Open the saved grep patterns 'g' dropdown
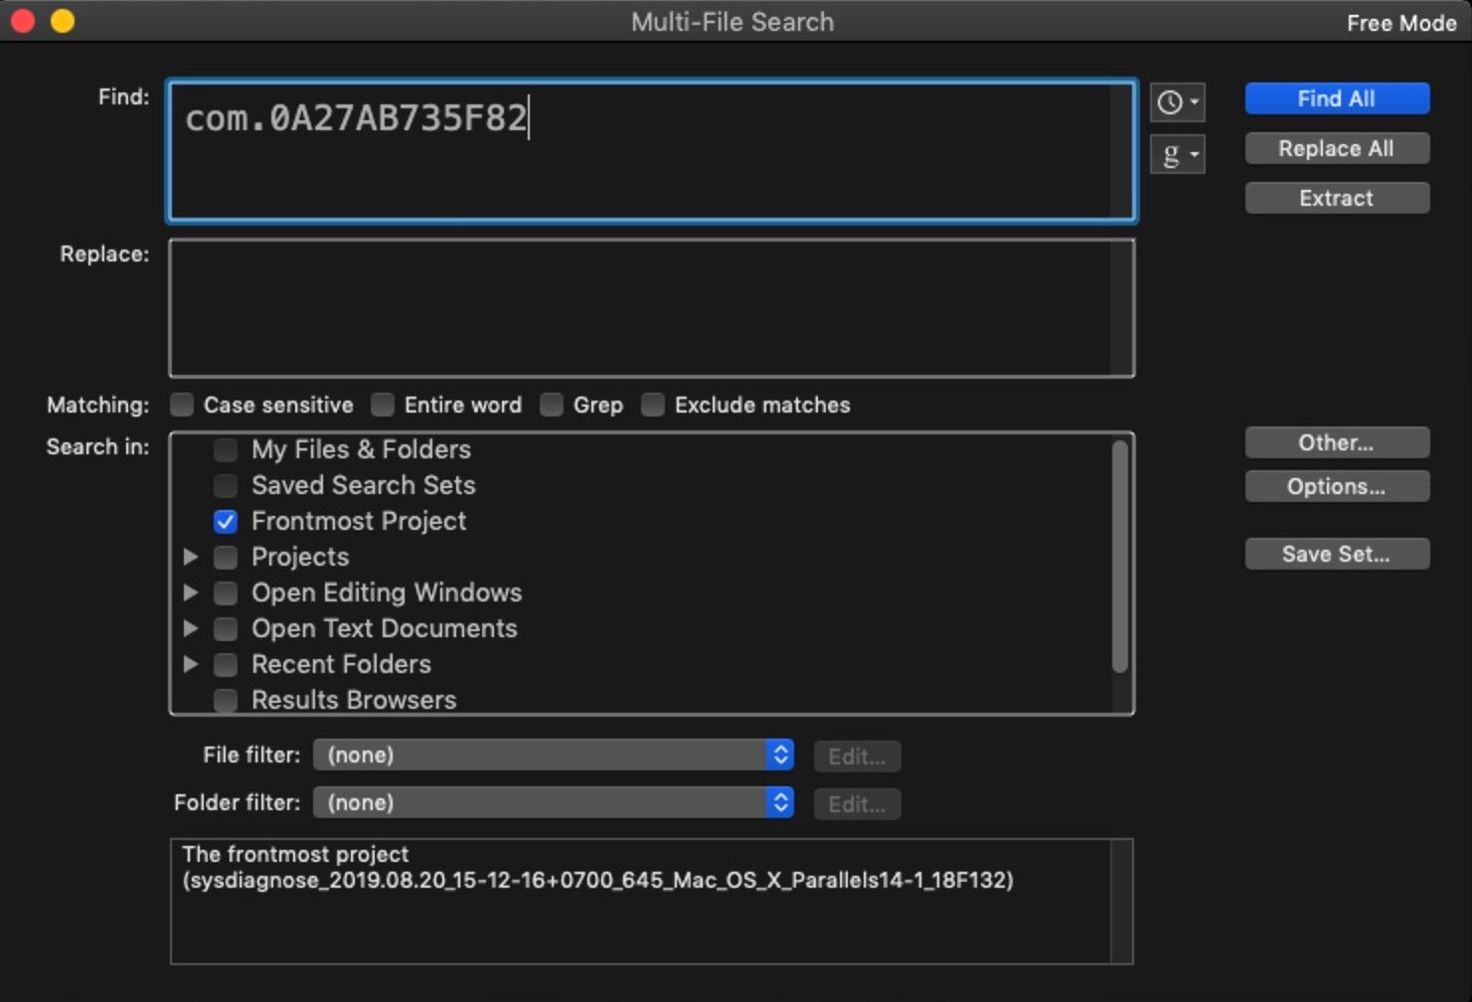Screen dimensions: 1472x1002 [x=1177, y=154]
